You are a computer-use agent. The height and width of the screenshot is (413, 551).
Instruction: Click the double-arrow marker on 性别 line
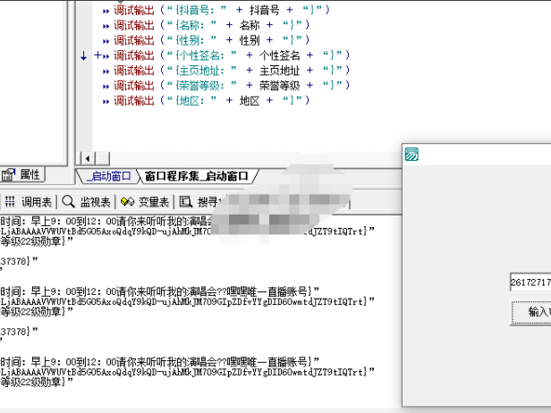pos(106,41)
